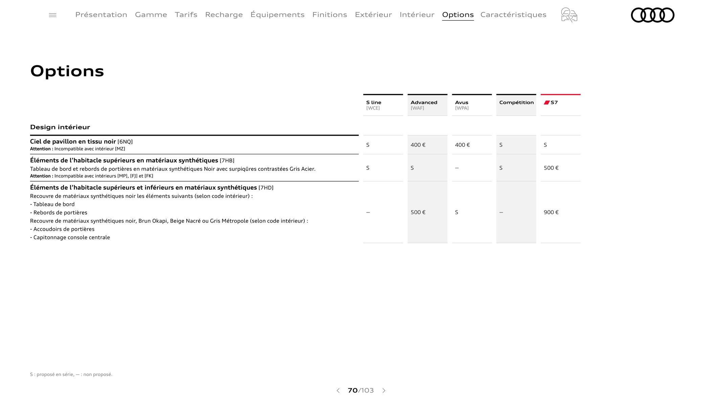
Task: Click the Avus [WPA] column header
Action: point(472,105)
